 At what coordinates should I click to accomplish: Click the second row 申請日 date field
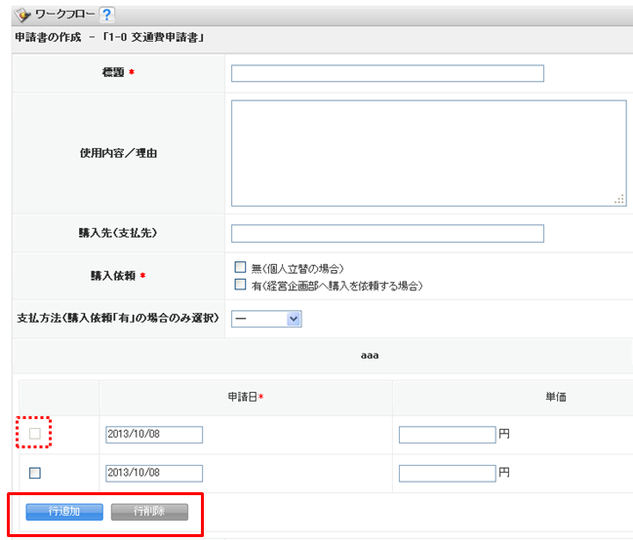(x=153, y=473)
